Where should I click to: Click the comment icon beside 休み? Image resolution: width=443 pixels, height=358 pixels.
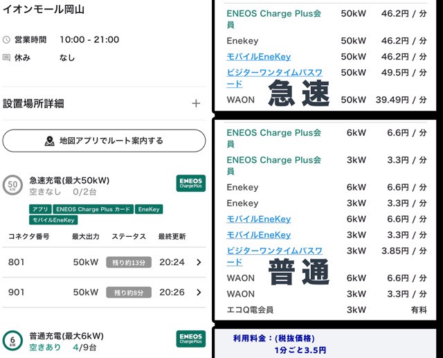point(7,58)
